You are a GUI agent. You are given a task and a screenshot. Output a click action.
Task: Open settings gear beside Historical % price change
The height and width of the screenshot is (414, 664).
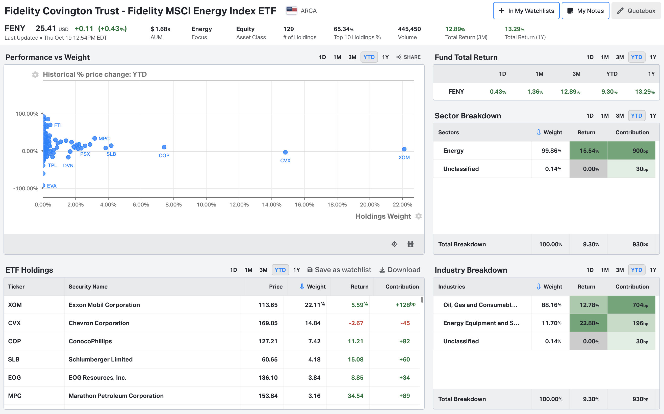click(35, 74)
